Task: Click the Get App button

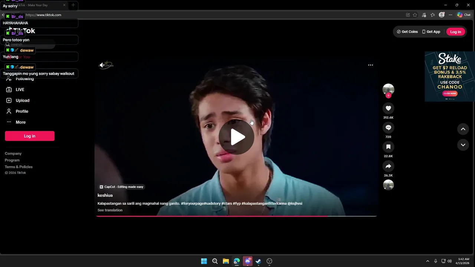Action: click(x=431, y=32)
